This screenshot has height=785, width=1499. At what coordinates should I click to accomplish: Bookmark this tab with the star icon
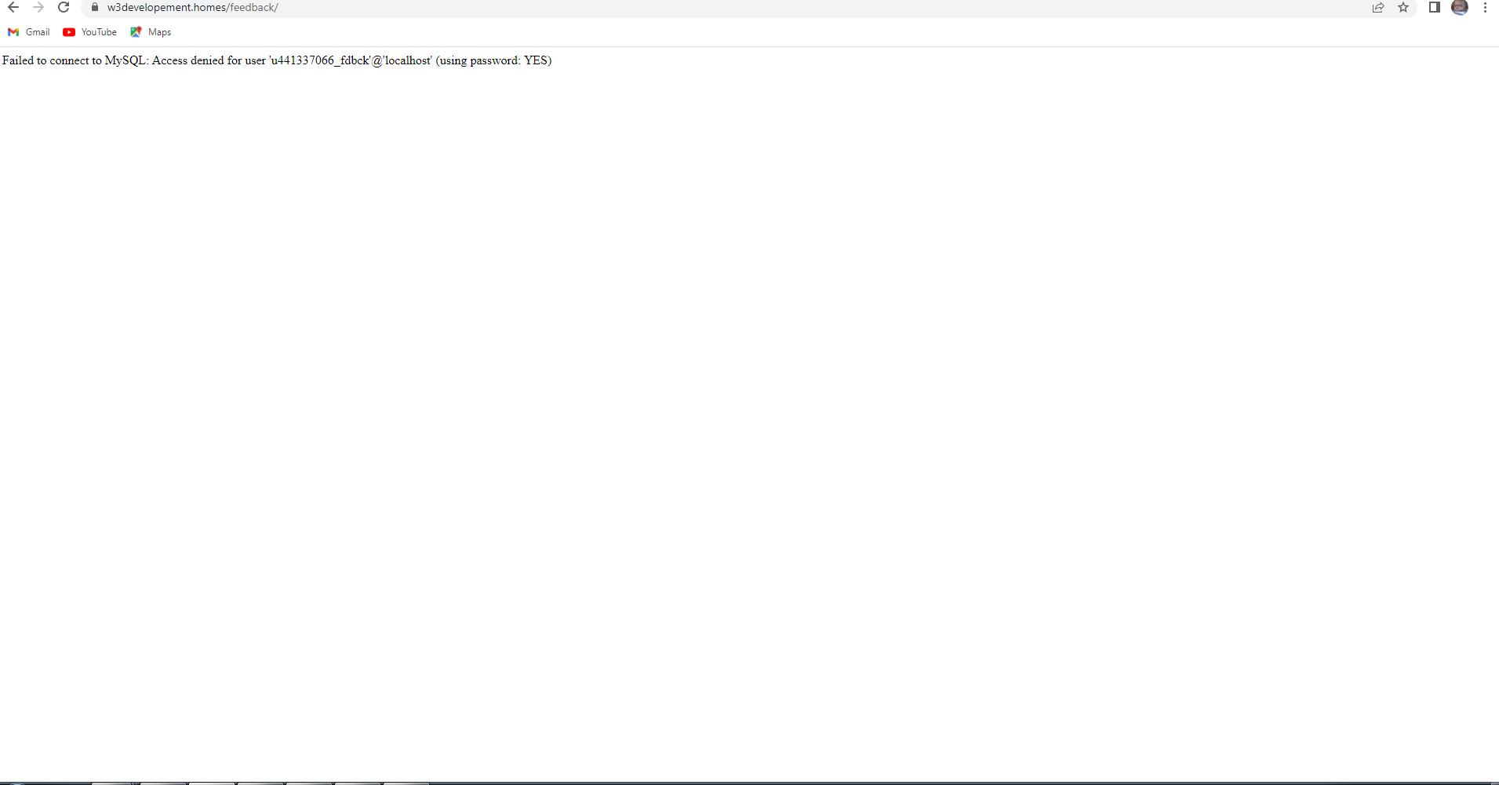1403,8
